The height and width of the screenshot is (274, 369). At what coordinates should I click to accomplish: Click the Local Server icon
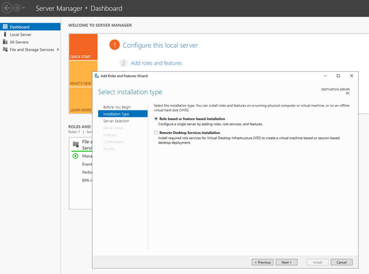[x=5, y=34]
